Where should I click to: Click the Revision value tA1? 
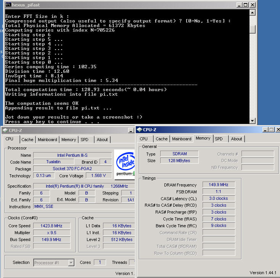[x=128, y=200]
